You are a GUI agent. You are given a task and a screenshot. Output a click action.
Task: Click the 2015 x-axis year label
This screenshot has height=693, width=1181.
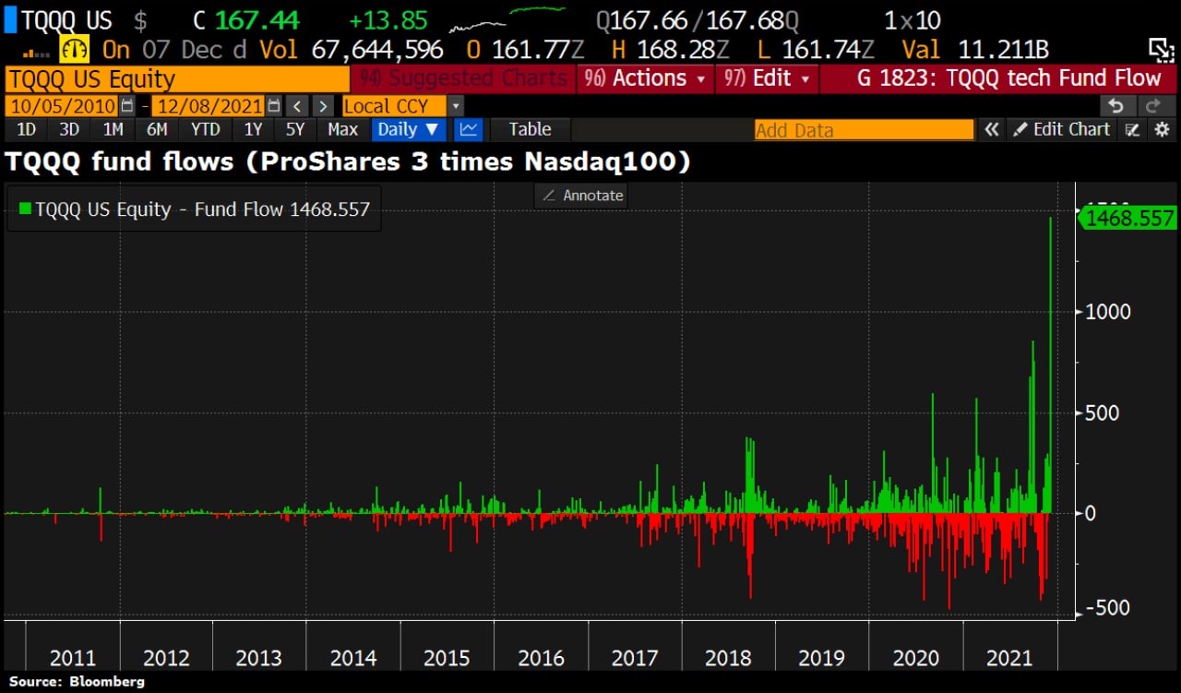447,658
